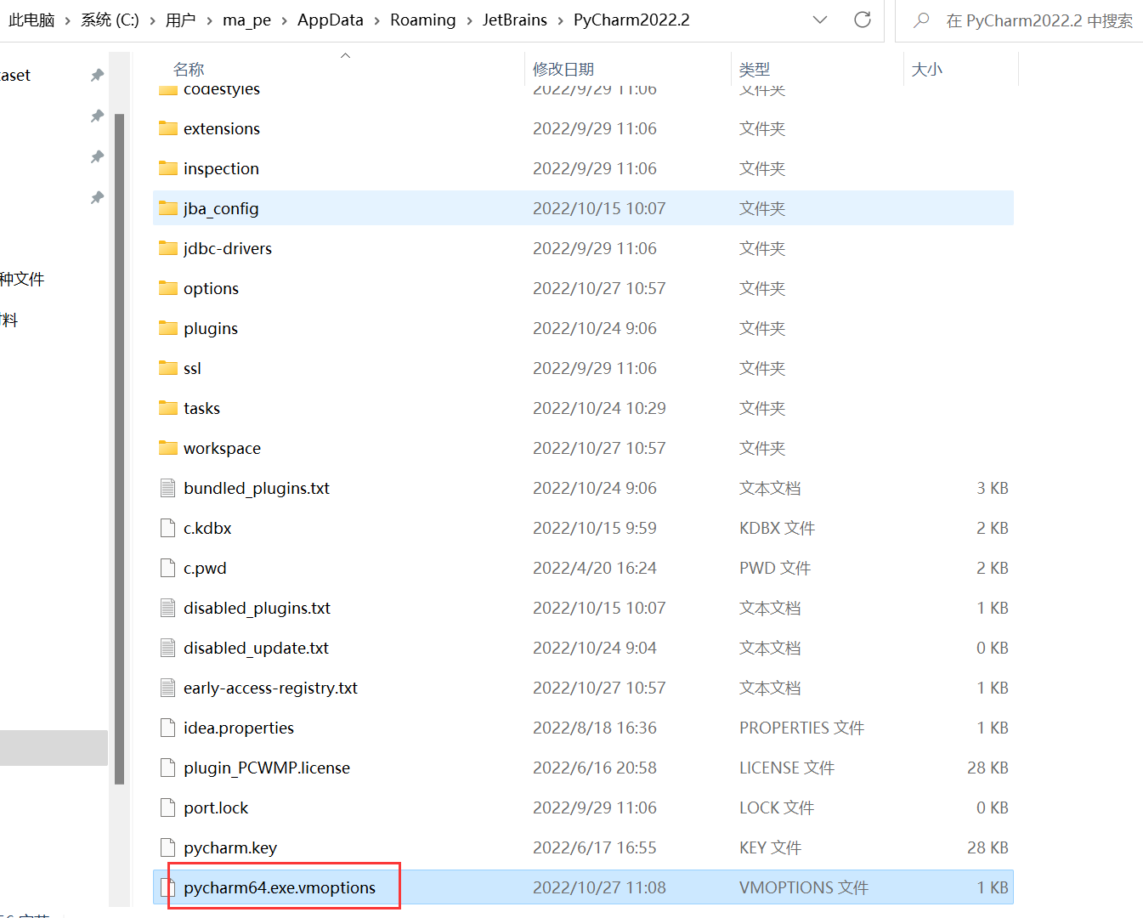1143x918 pixels.
Task: Click the pycharm.key file icon
Action: [x=168, y=847]
